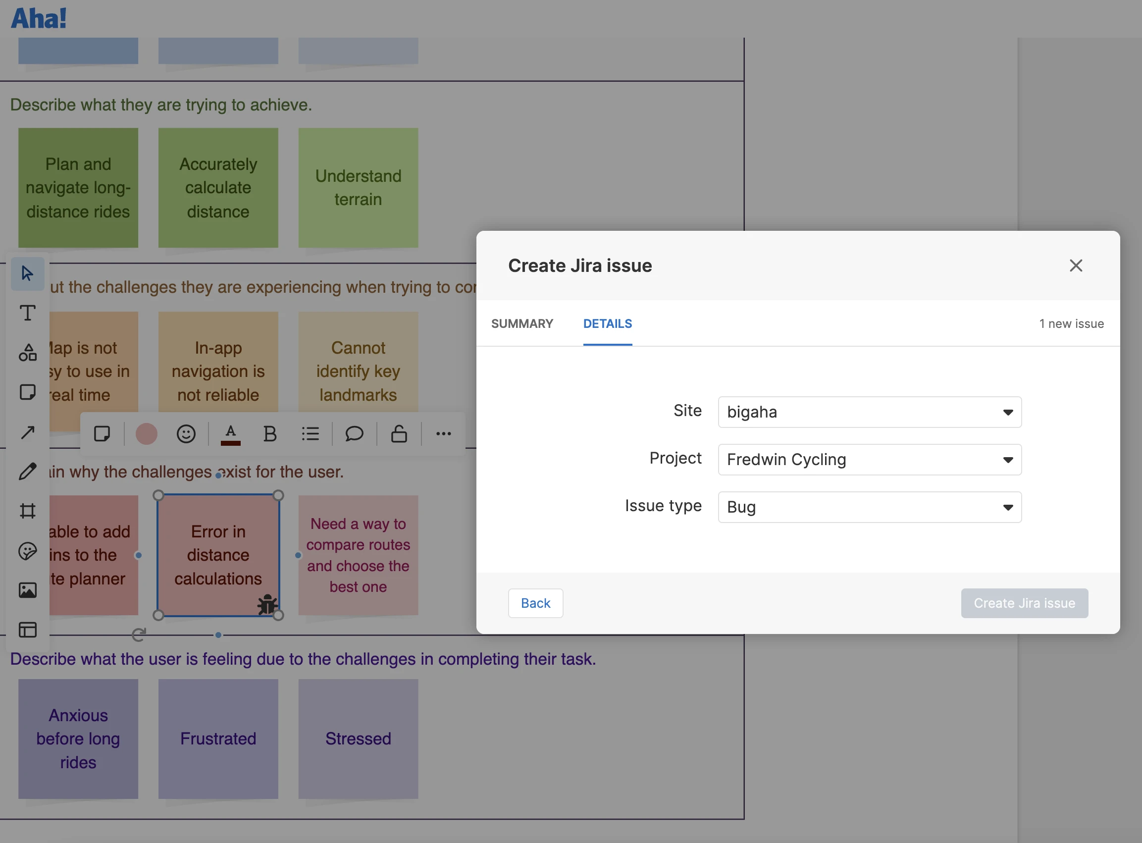Toggle bulleted list formatting
Image resolution: width=1142 pixels, height=843 pixels.
pos(310,434)
